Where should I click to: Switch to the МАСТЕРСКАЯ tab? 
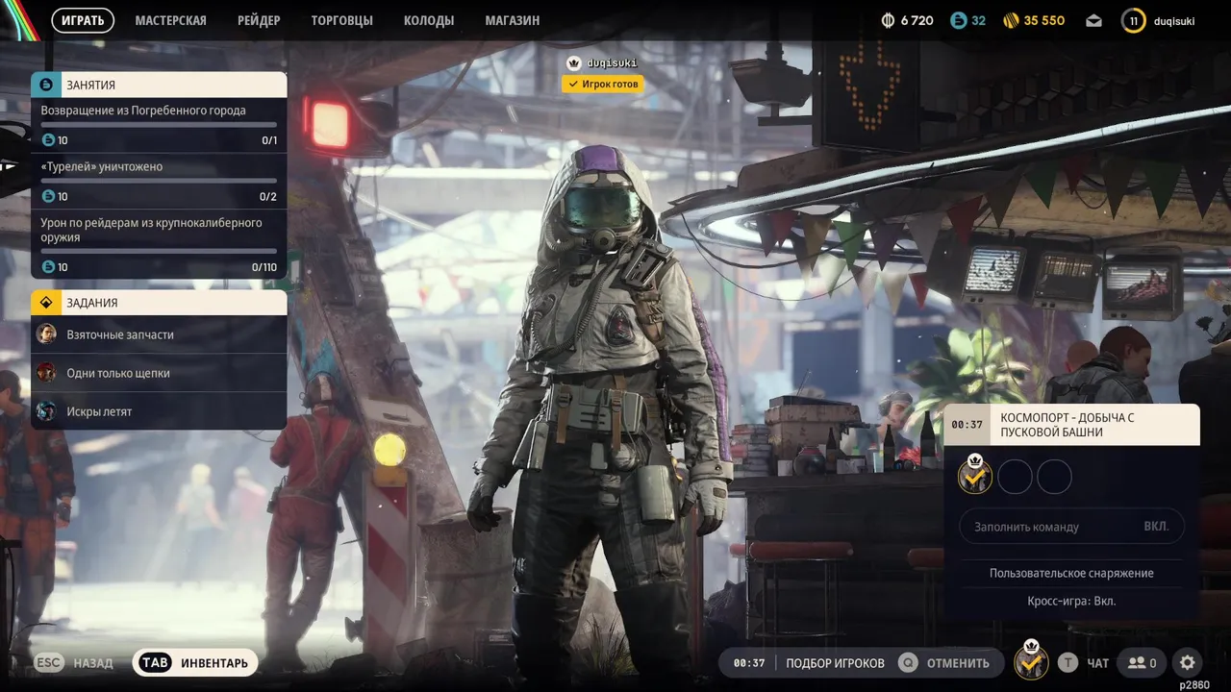pos(170,20)
